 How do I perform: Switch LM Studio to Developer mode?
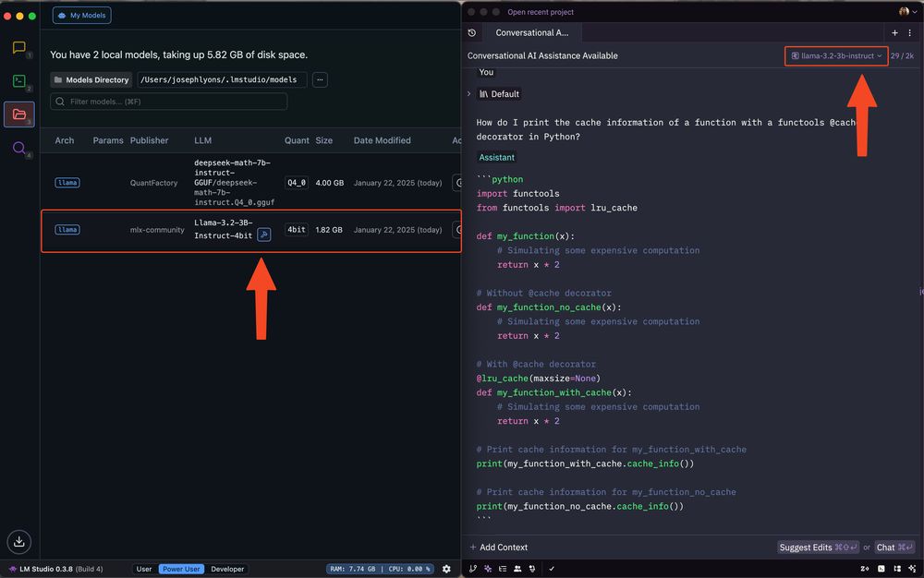tap(227, 569)
